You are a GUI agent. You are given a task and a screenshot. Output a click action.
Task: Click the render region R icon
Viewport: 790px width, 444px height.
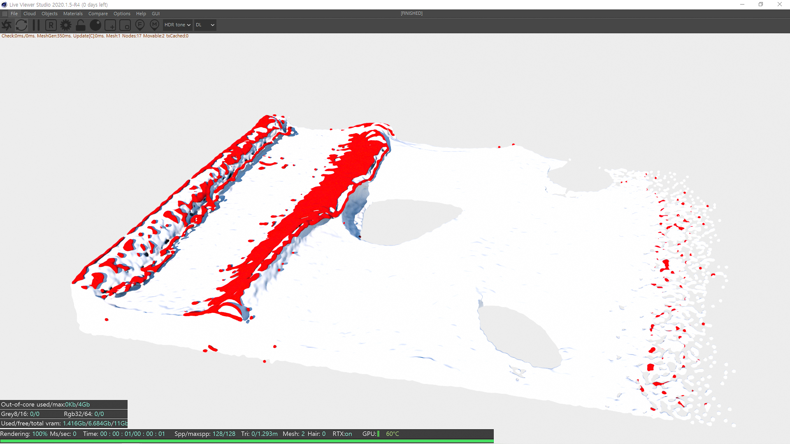pos(51,25)
